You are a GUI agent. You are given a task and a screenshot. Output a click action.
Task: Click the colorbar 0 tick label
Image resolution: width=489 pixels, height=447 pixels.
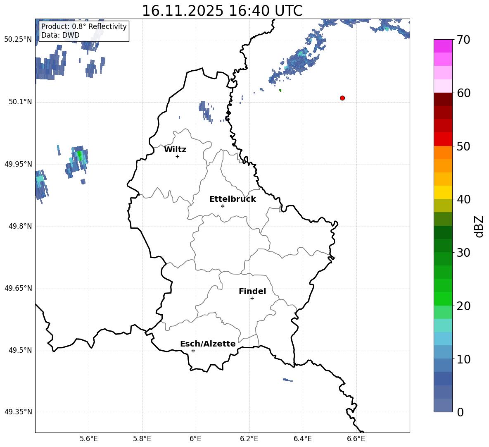[x=460, y=412]
